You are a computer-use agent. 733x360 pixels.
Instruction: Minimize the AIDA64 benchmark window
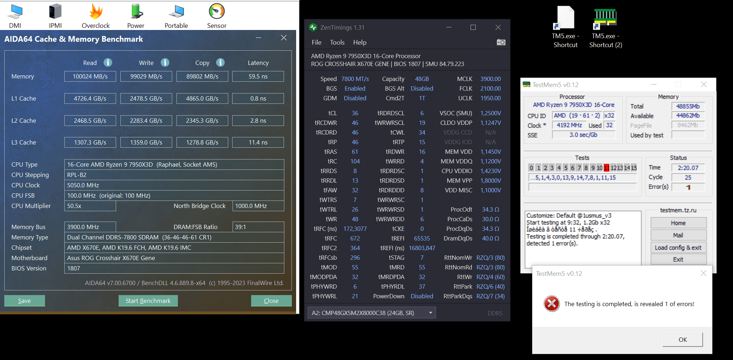(258, 38)
